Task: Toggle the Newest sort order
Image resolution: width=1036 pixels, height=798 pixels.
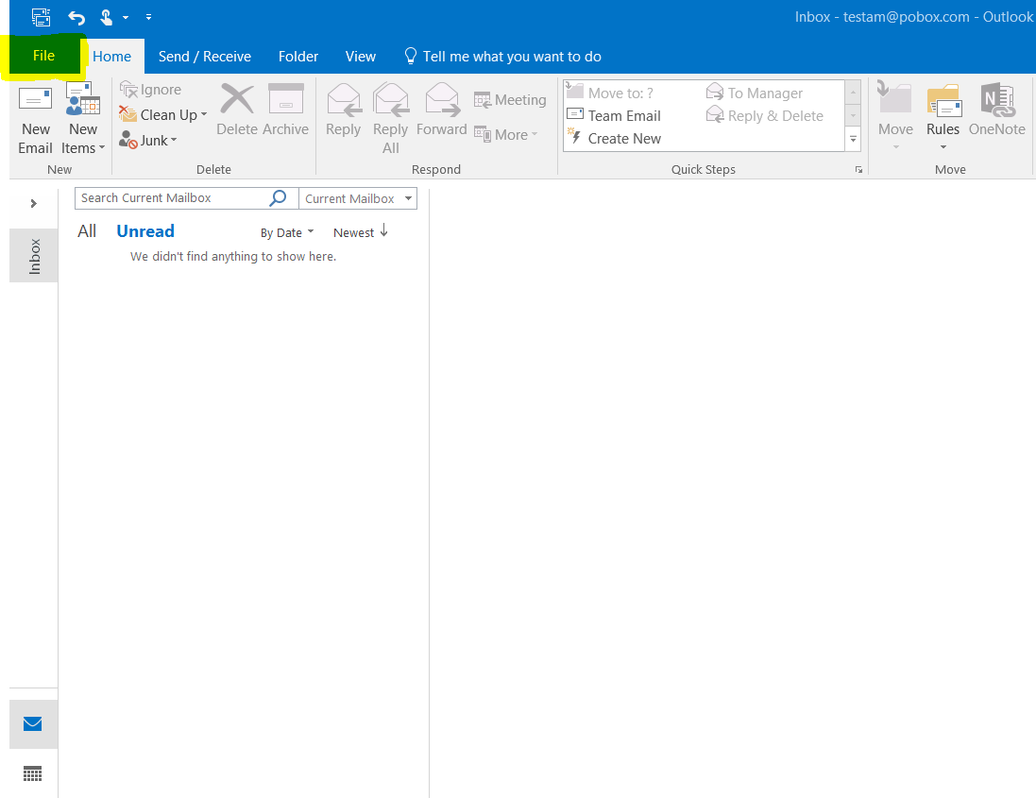Action: tap(360, 232)
